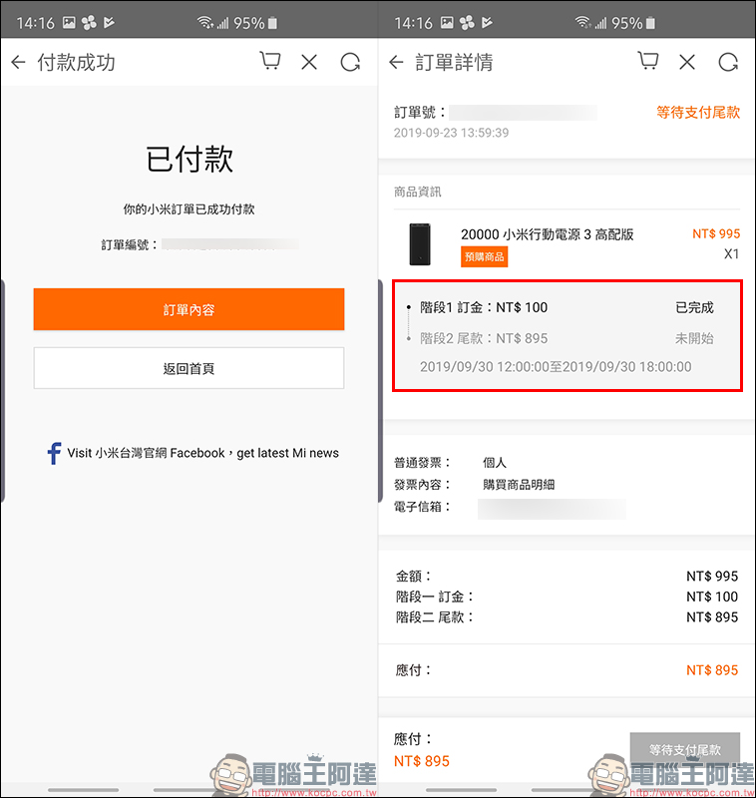Open the Visit 小米台灣官網 Facebook link text
This screenshot has height=798, width=756.
point(202,453)
